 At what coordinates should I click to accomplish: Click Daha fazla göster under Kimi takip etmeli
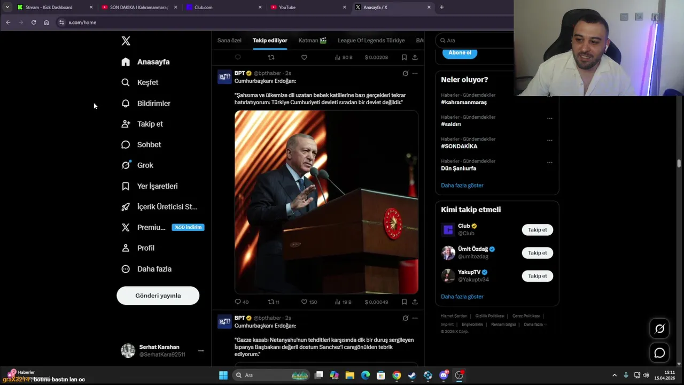[462, 297]
